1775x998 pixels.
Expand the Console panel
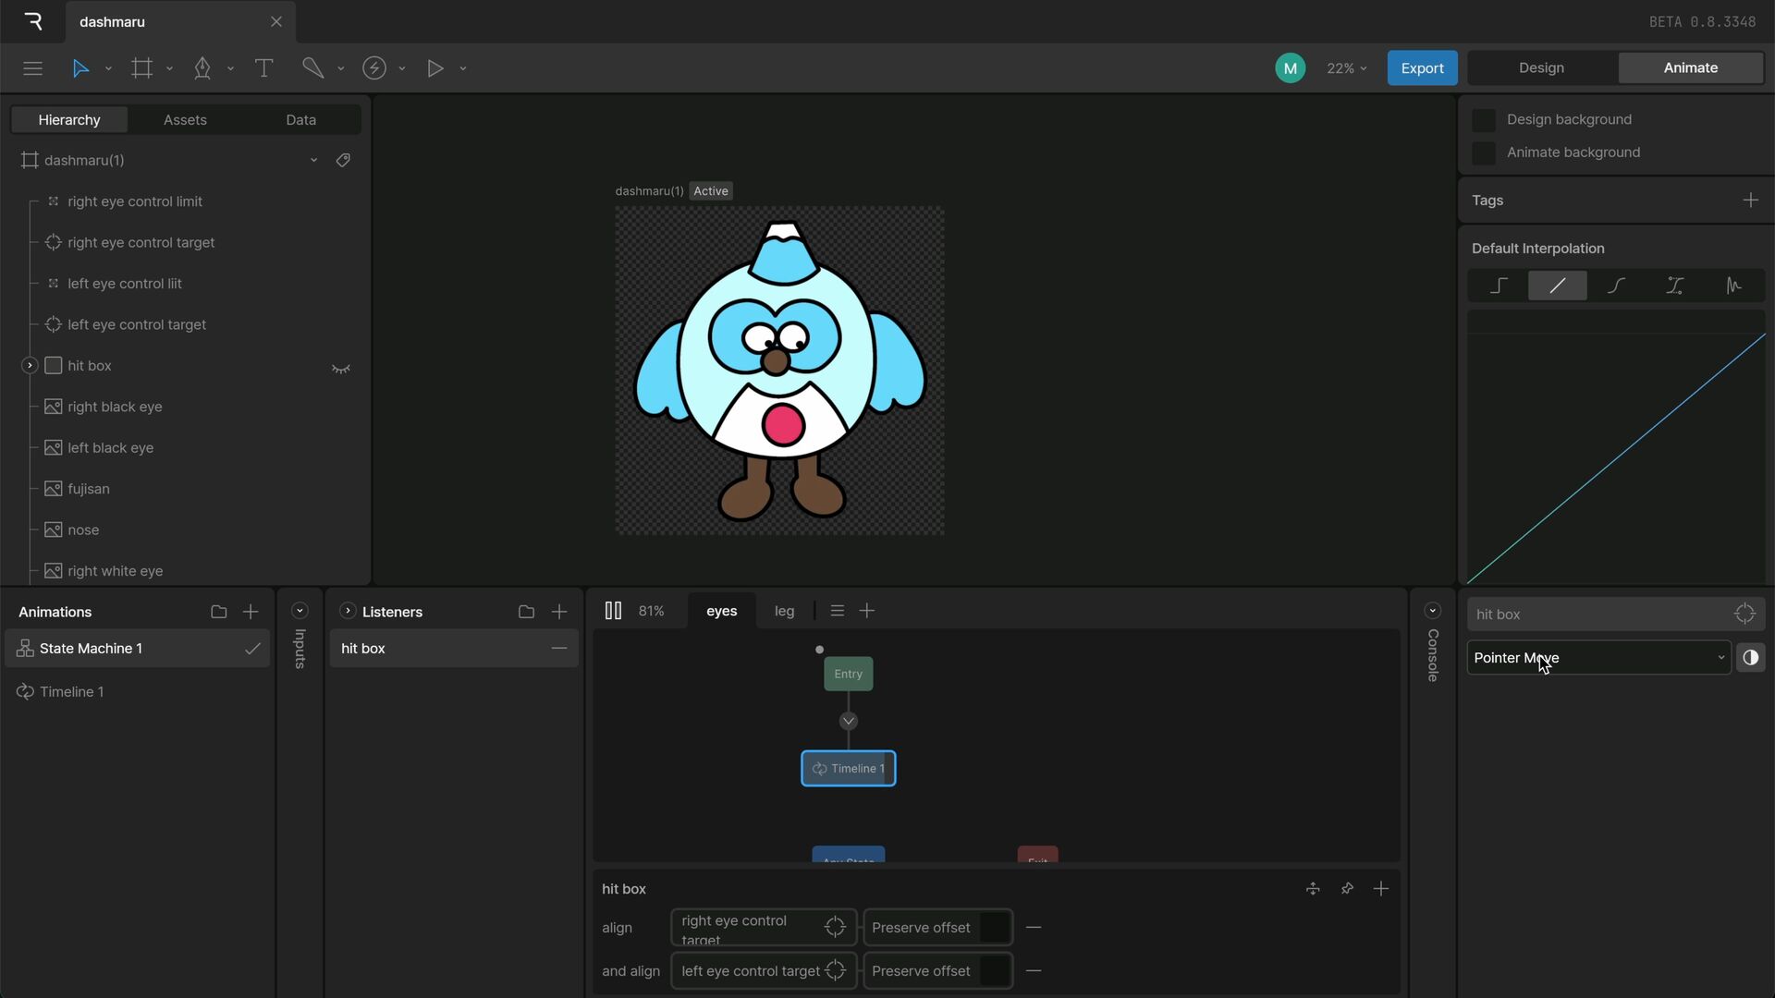point(1433,611)
